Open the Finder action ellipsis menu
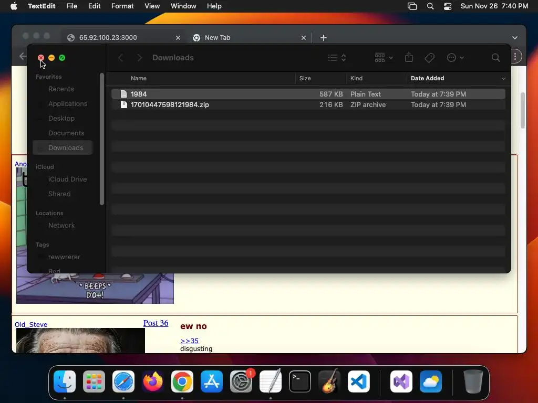The width and height of the screenshot is (538, 403). coord(456,58)
